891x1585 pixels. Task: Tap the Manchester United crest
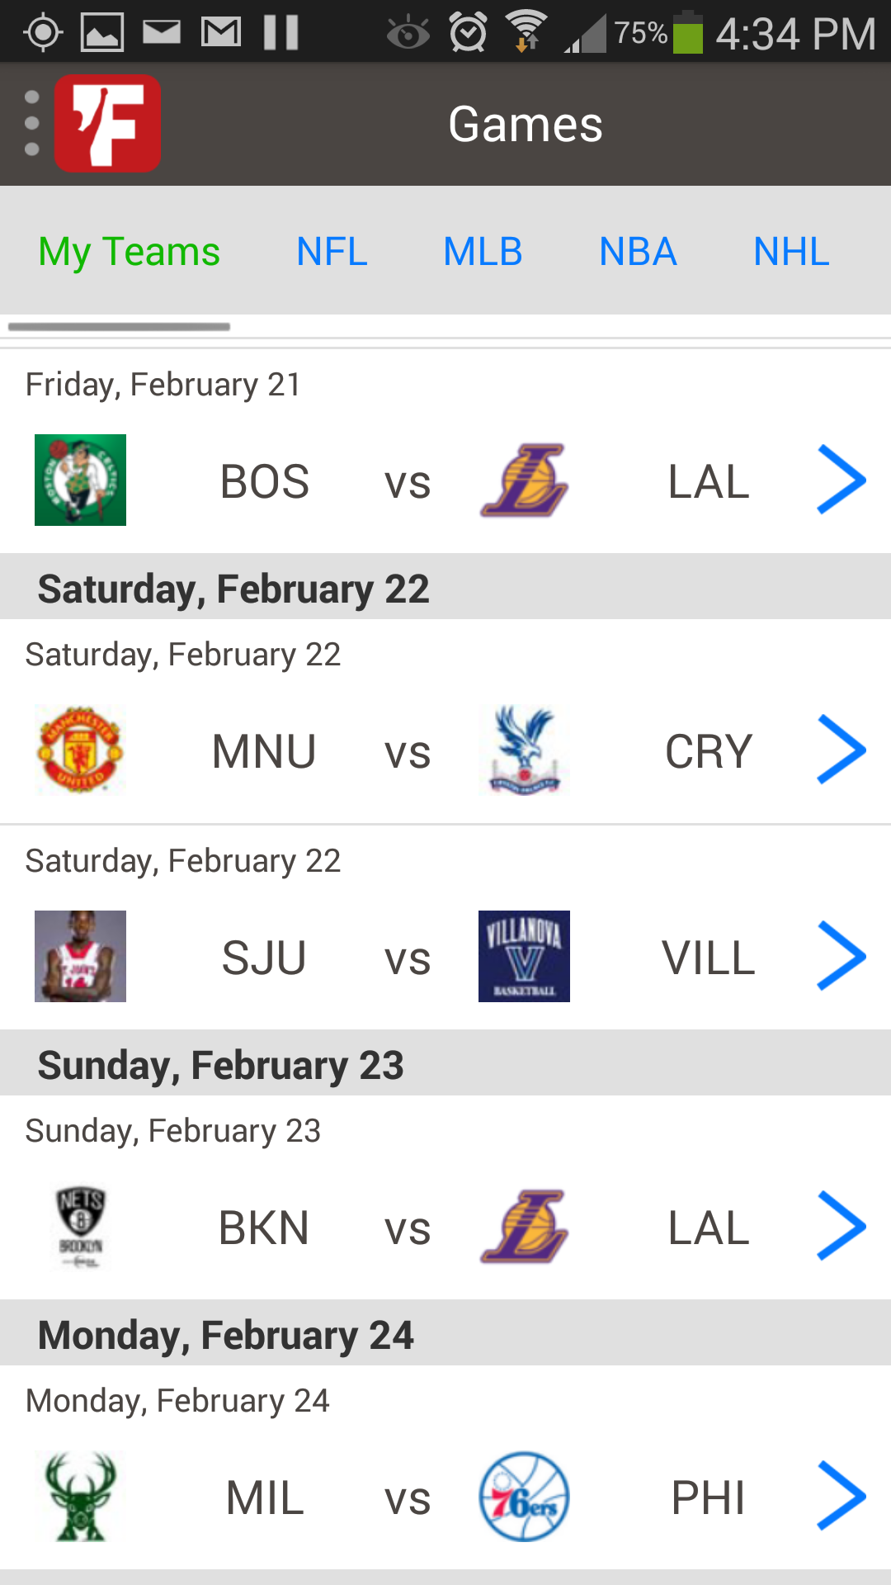(80, 750)
